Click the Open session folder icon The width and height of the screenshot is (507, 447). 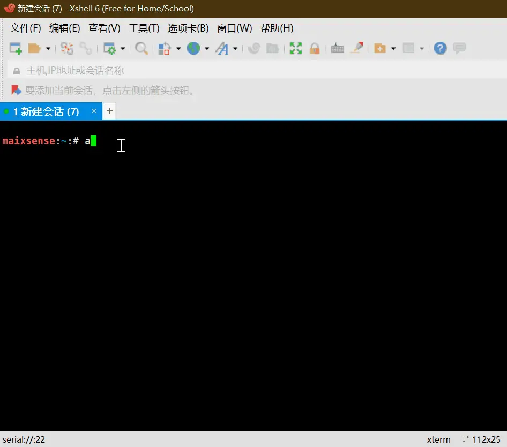pos(34,49)
